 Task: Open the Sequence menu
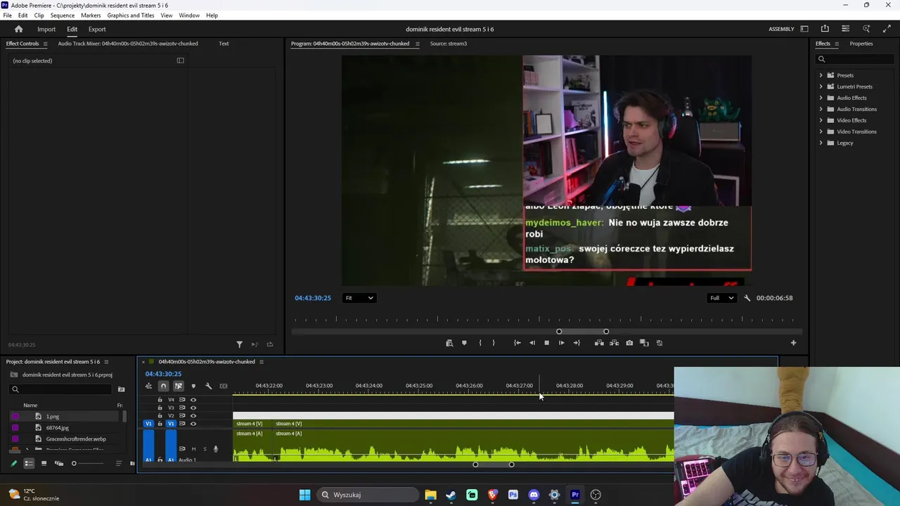pyautogui.click(x=62, y=15)
